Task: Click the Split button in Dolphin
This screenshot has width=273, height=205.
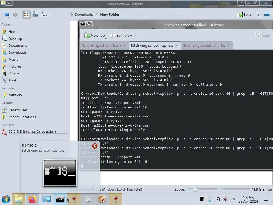Action: (244, 14)
